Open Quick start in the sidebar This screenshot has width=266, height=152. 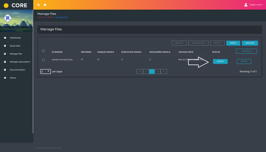click(15, 46)
